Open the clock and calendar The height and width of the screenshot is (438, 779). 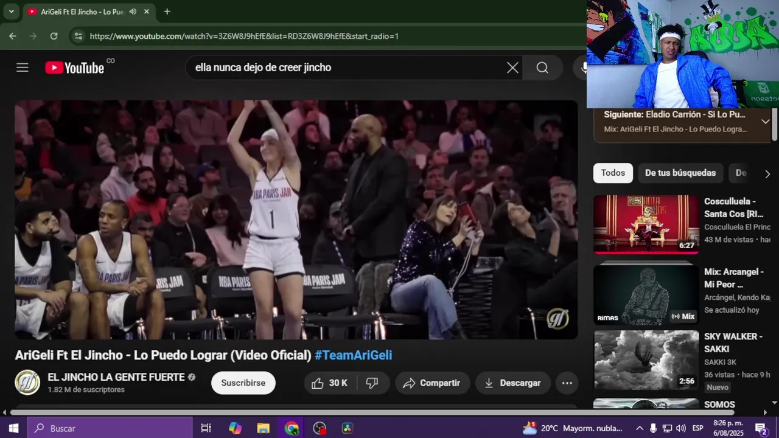728,428
